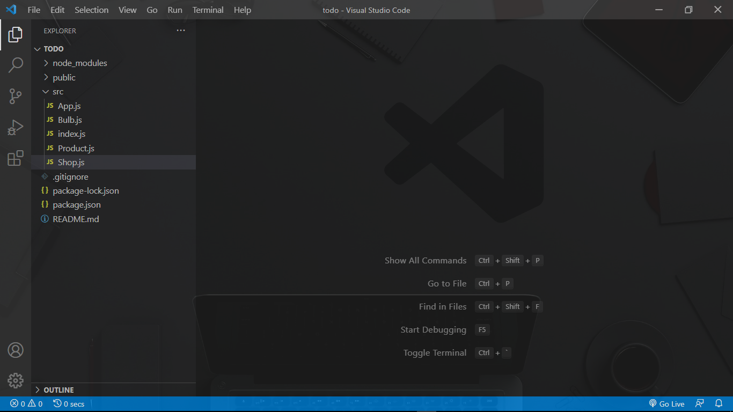
Task: Open the Run menu
Action: click(x=175, y=10)
